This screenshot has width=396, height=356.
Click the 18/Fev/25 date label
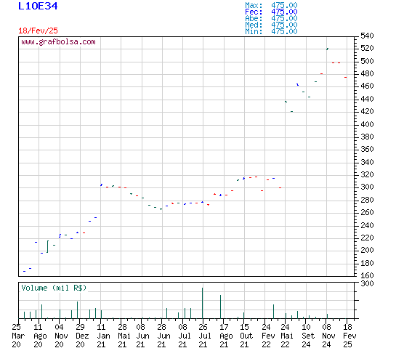tap(38, 31)
